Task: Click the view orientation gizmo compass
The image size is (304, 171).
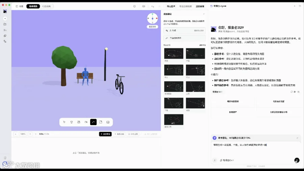Action: click(x=152, y=19)
